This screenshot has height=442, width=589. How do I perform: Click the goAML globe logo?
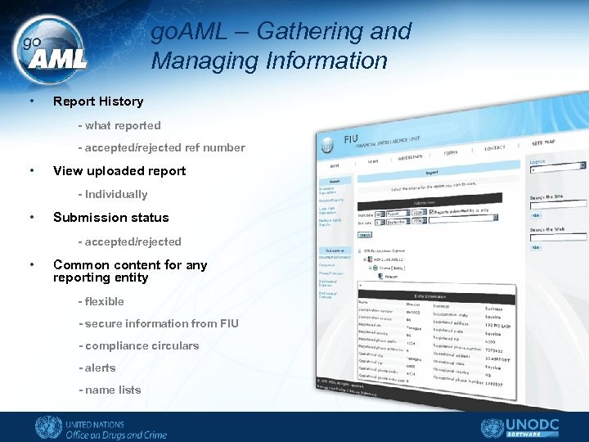pyautogui.click(x=49, y=49)
